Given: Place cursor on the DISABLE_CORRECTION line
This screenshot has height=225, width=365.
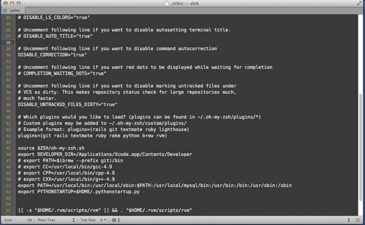Looking at the screenshot, I should (x=52, y=55).
